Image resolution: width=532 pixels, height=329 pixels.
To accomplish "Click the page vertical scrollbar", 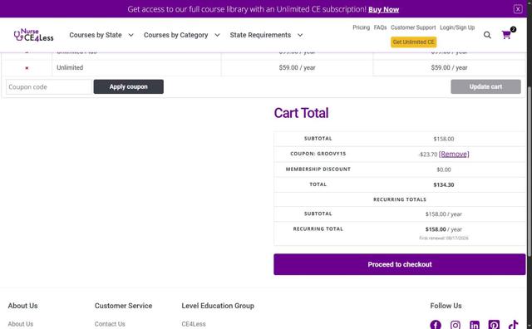I will (x=530, y=171).
